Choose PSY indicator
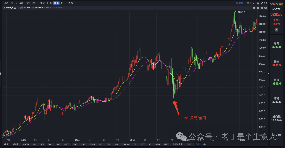The image size is (285, 148). [x=142, y=144]
